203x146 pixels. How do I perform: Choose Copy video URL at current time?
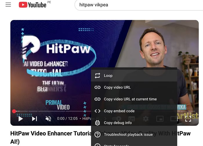134,99
